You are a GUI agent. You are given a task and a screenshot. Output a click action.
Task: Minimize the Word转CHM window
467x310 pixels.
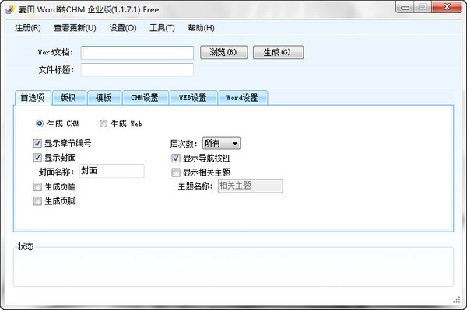[x=405, y=7]
